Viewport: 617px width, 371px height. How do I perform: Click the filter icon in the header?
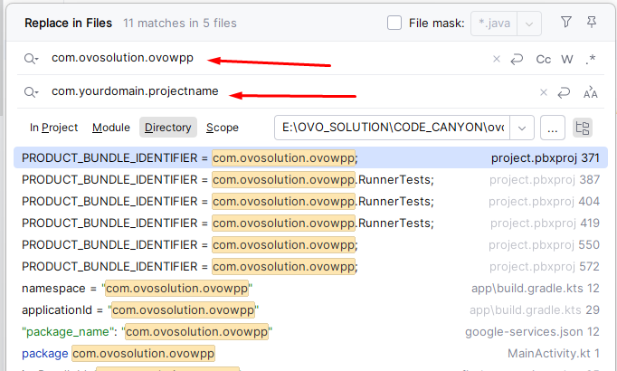pyautogui.click(x=566, y=23)
